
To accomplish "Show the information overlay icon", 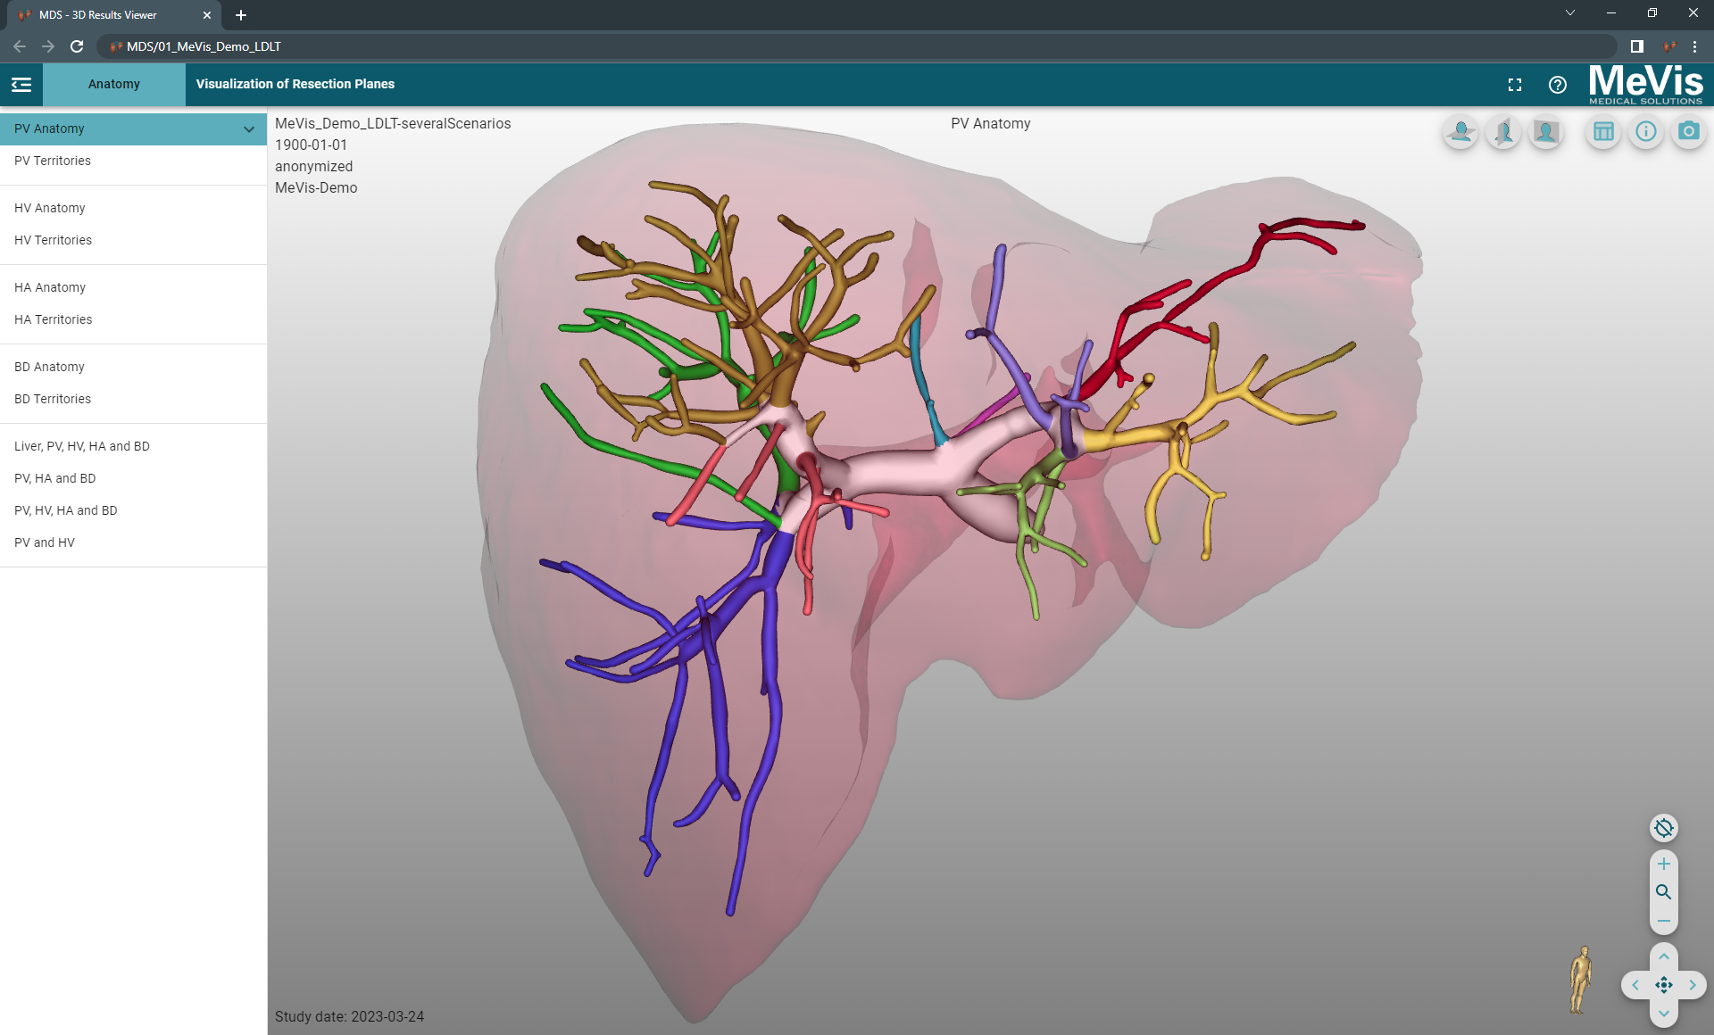I will 1646,132.
